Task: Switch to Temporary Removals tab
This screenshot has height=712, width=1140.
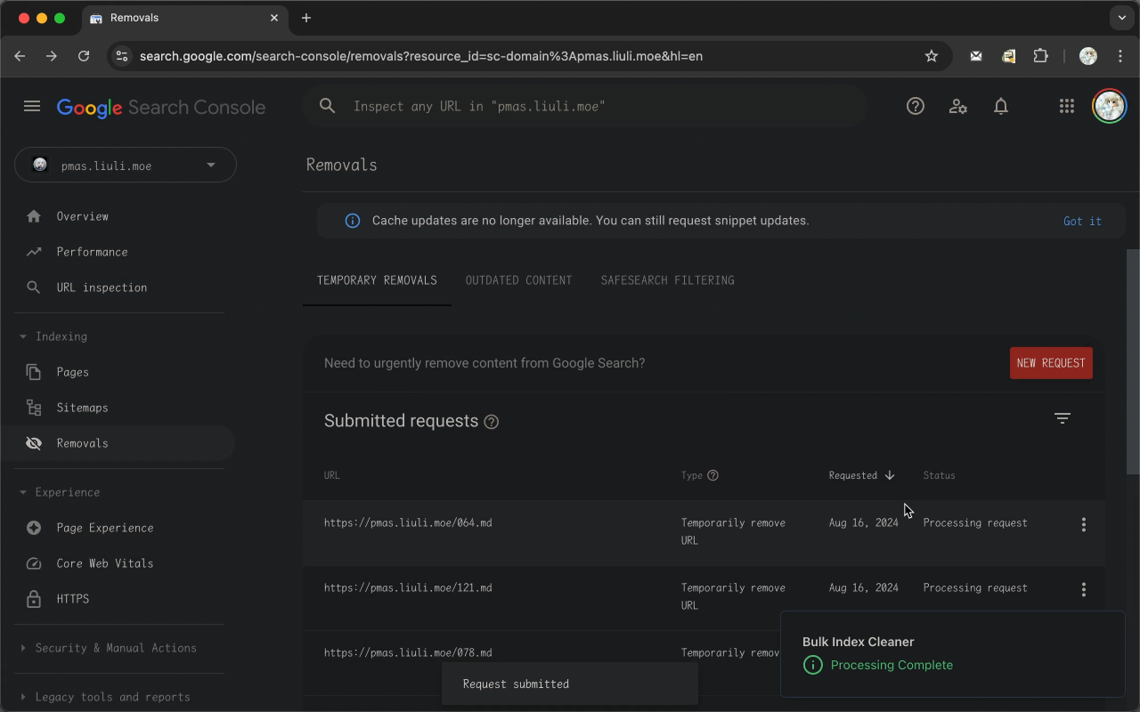Action: pos(377,280)
